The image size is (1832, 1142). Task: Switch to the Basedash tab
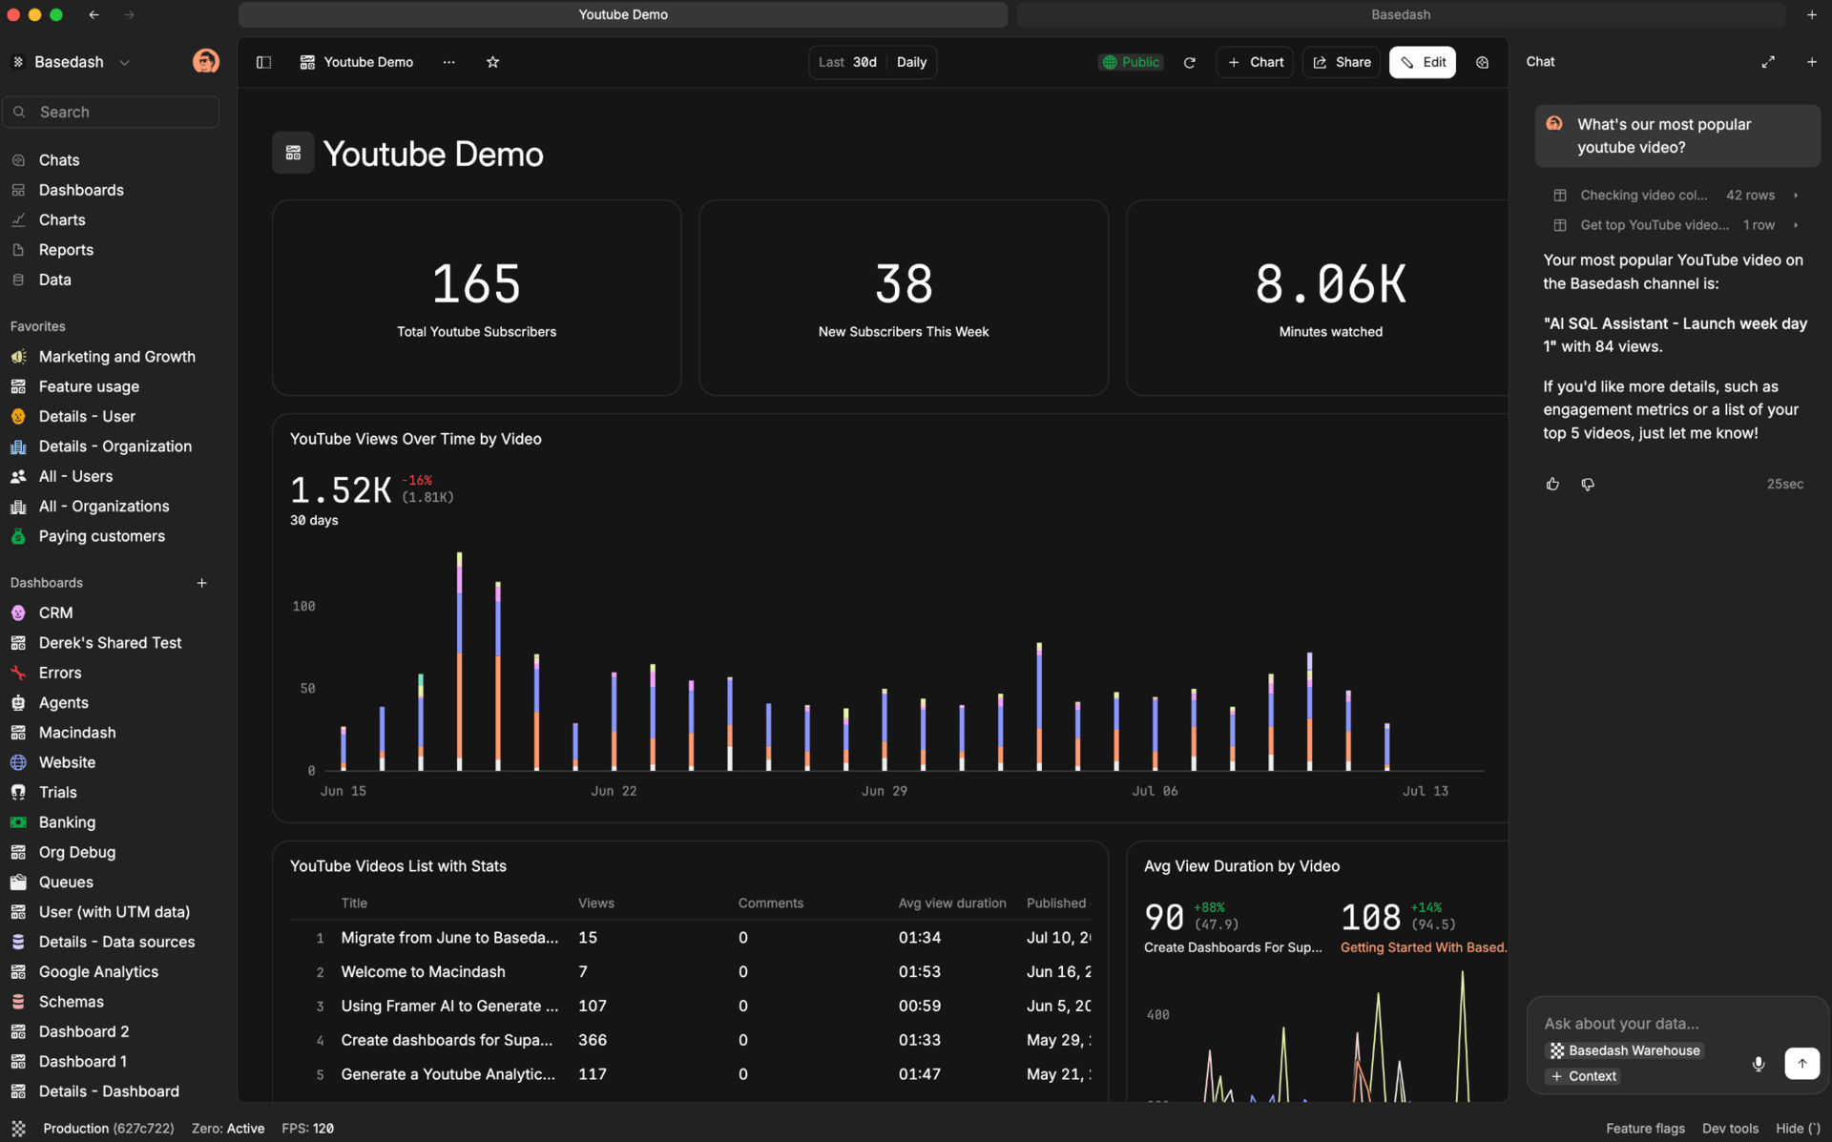pos(1400,14)
